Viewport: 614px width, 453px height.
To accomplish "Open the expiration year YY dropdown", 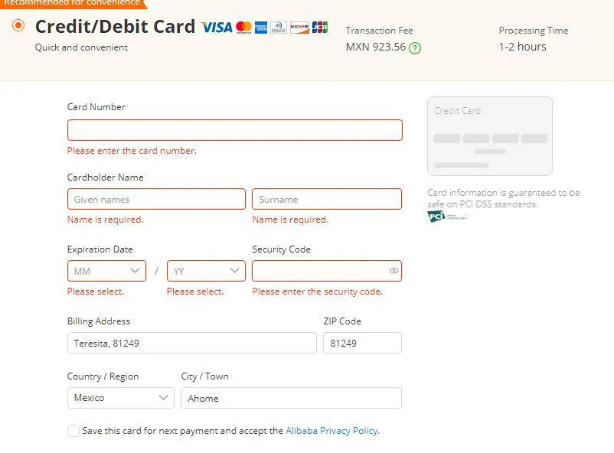I will pos(206,271).
